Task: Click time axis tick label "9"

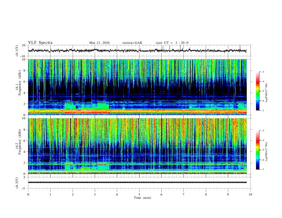Action: tap(228, 194)
